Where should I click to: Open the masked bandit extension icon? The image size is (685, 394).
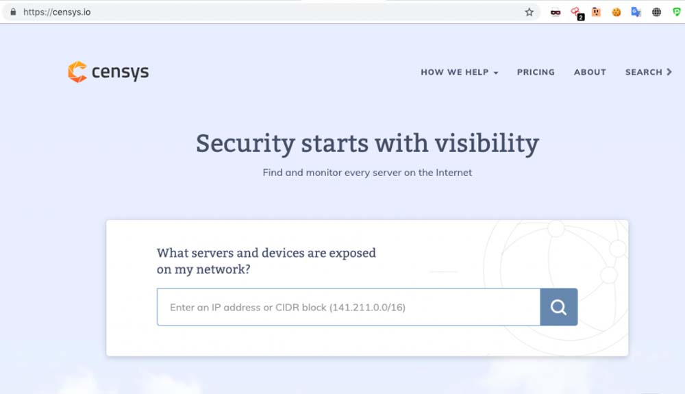pyautogui.click(x=556, y=12)
